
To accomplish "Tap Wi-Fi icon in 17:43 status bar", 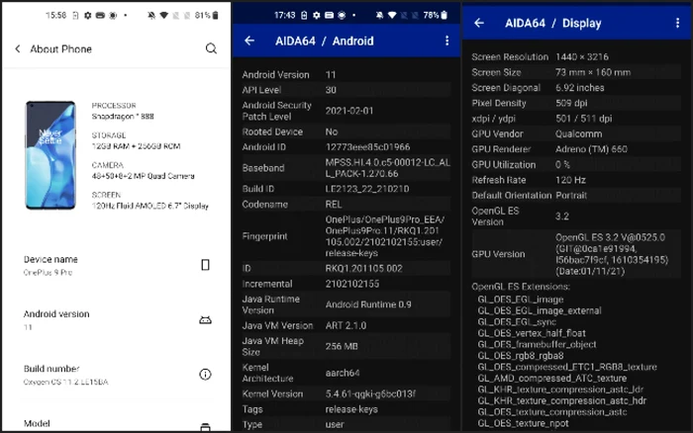I will 392,16.
